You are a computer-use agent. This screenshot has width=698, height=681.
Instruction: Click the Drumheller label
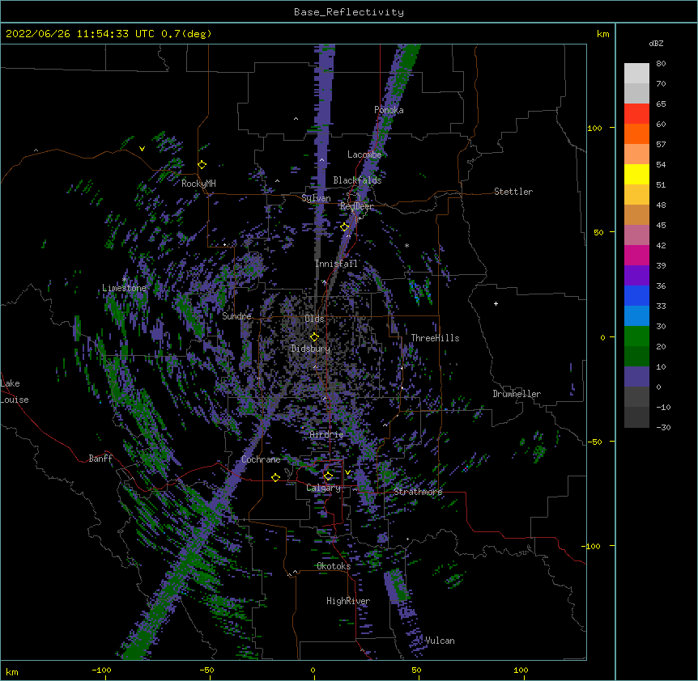coord(517,394)
